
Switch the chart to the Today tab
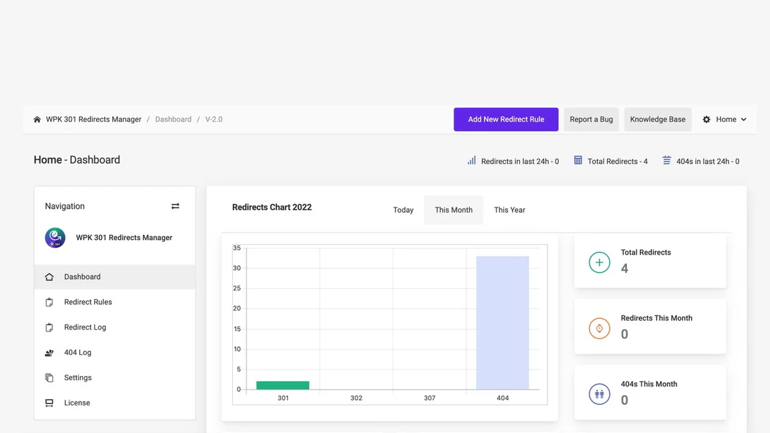click(x=403, y=210)
